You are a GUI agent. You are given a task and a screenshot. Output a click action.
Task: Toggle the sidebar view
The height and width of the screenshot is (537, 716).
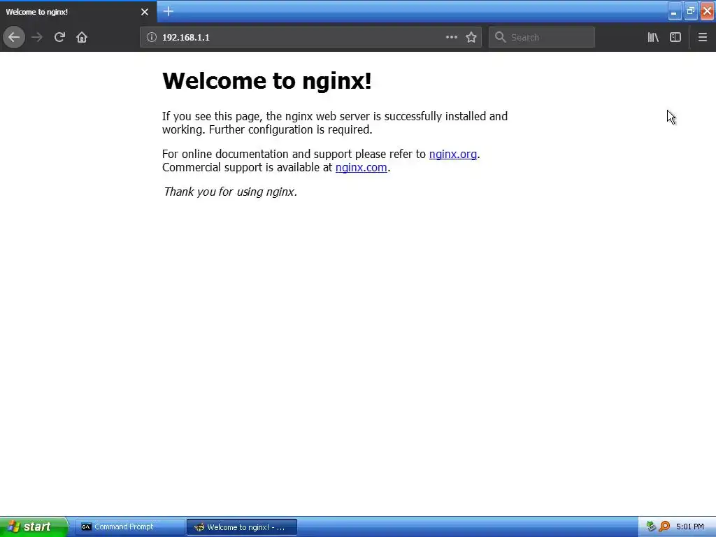[x=675, y=37]
